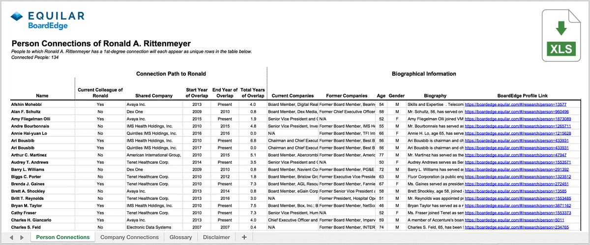Select the Charles H. Giancarlo name cell
The height and width of the screenshot is (245, 590).
point(42,220)
